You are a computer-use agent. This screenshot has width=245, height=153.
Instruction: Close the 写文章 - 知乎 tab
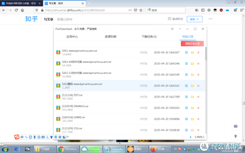click(83, 3)
